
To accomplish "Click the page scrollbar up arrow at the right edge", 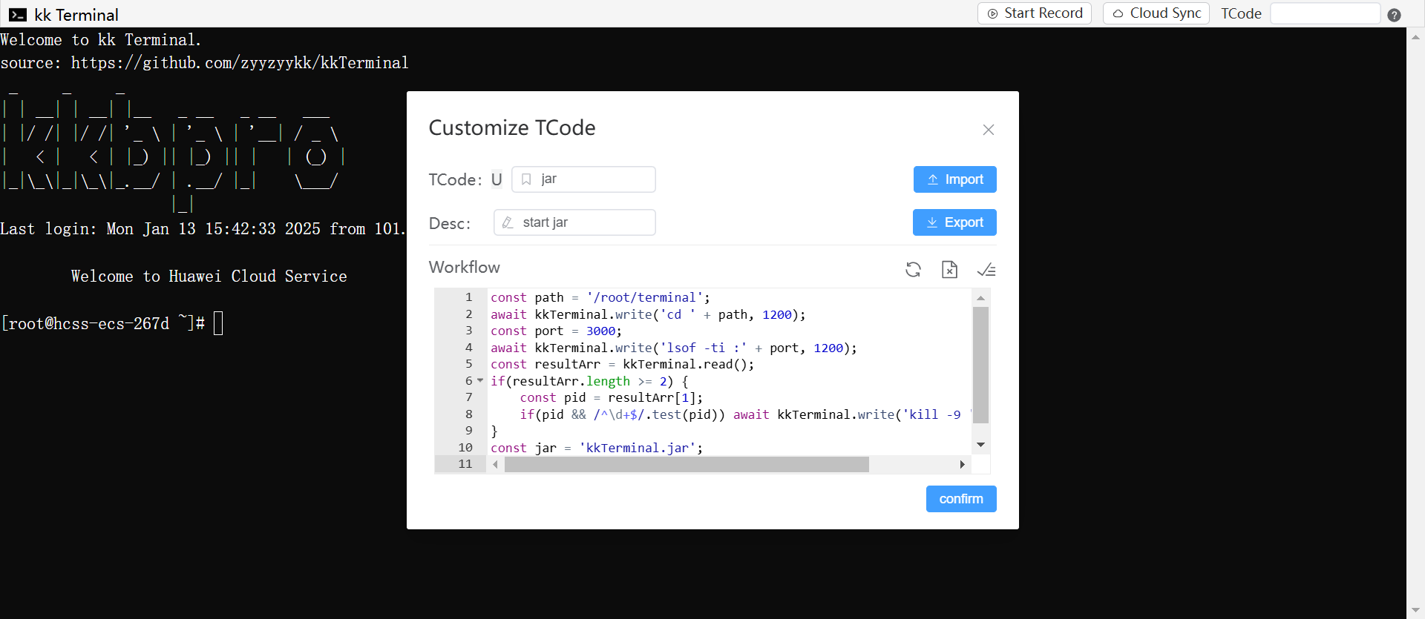I will 1415,36.
